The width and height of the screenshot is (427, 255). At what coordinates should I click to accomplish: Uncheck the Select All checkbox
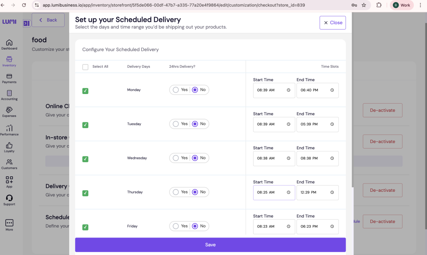(x=85, y=67)
